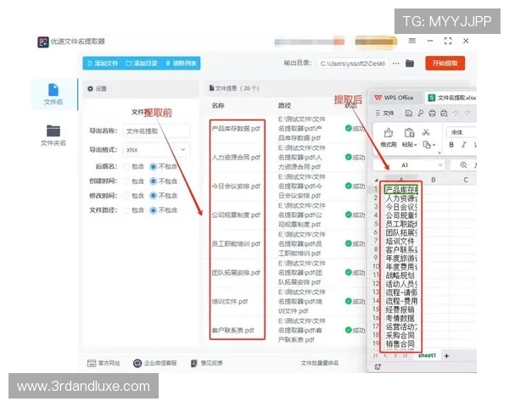The width and height of the screenshot is (509, 407).
Task: Click file row 公司规章制度.pdf
Action: tap(236, 215)
